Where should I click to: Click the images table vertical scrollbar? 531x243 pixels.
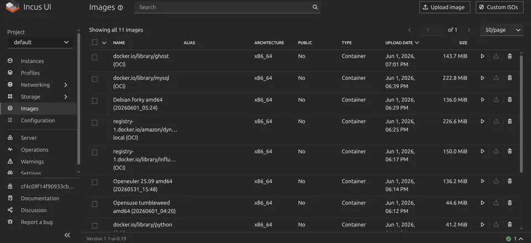click(x=521, y=114)
